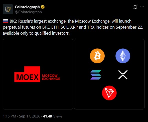Click the Sep 17, 2026 date

click(x=30, y=116)
